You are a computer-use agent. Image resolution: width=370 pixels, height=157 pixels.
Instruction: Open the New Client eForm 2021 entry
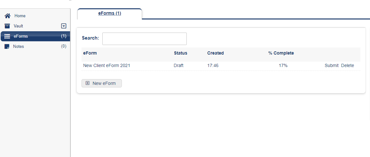tap(107, 66)
